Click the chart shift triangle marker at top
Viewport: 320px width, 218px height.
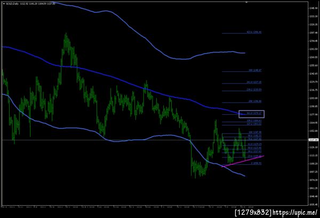[246, 2]
